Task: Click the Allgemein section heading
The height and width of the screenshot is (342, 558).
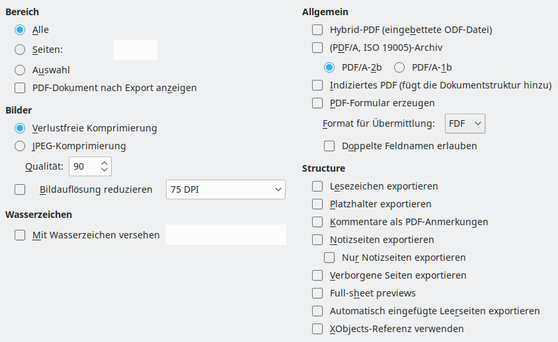Action: point(325,12)
